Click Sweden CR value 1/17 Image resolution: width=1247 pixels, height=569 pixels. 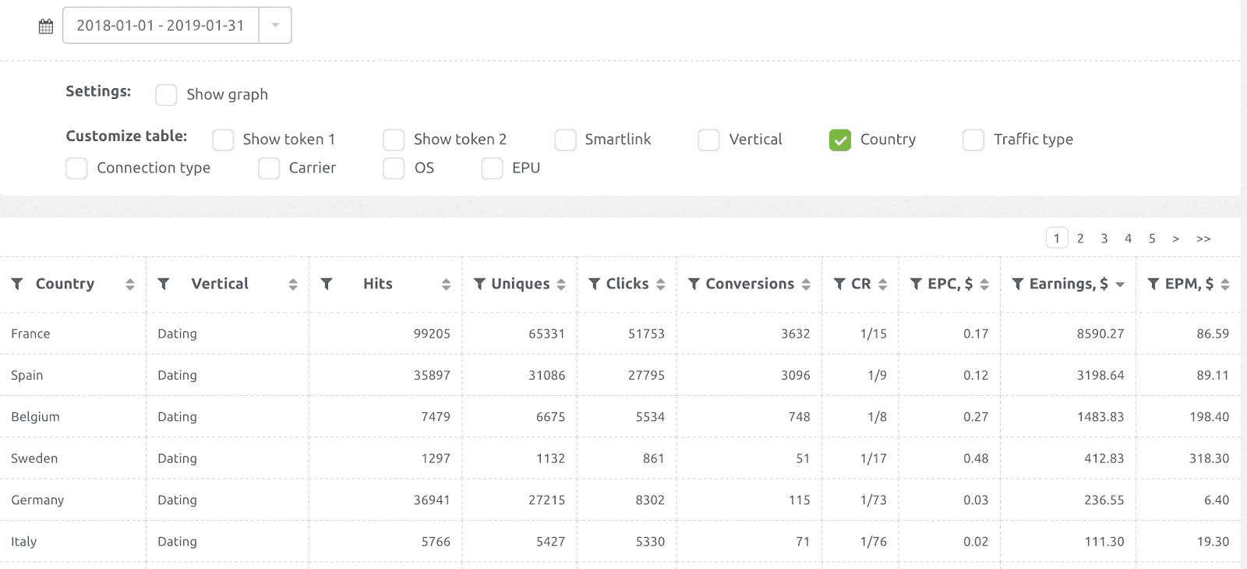[x=874, y=458]
